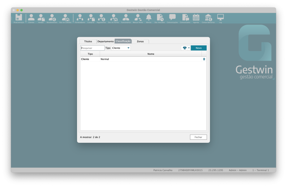Open the Agenda calendar icon
The width and height of the screenshot is (287, 187).
[196, 18]
